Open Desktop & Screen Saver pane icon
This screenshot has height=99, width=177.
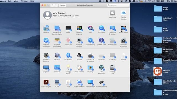click(57, 28)
